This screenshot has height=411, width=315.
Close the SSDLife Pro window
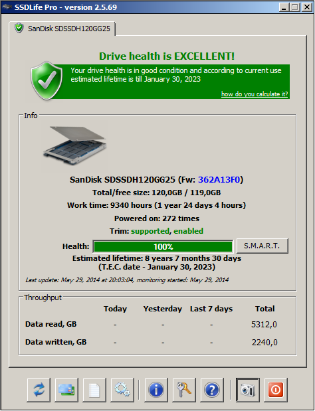pyautogui.click(x=306, y=7)
